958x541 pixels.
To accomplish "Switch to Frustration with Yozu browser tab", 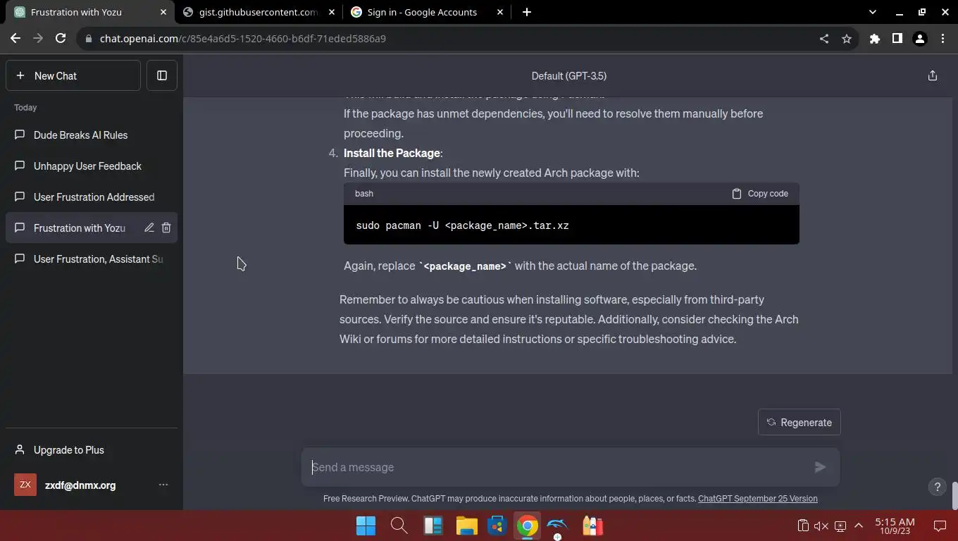I will (86, 12).
